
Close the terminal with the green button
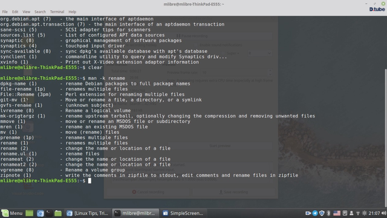[x=383, y=4]
